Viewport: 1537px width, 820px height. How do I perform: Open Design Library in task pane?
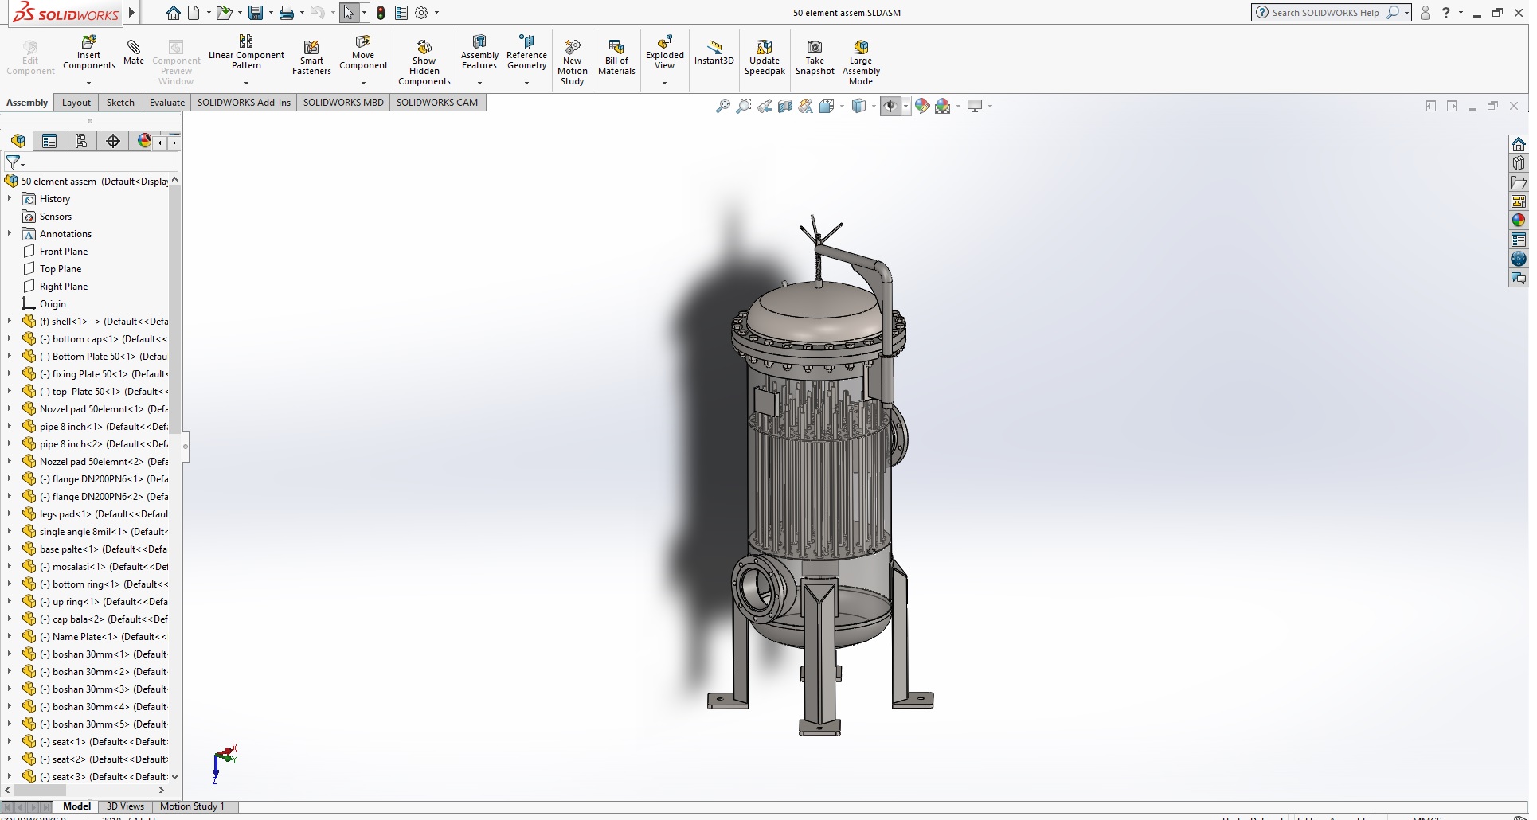1518,163
